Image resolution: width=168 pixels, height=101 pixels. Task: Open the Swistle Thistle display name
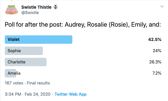tap(36, 7)
